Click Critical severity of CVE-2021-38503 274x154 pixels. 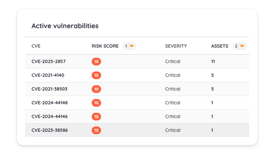click(x=173, y=89)
